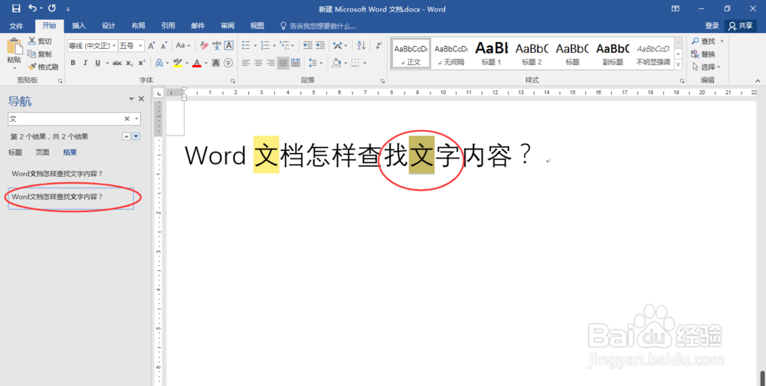Toggle Italic formatting

85,63
